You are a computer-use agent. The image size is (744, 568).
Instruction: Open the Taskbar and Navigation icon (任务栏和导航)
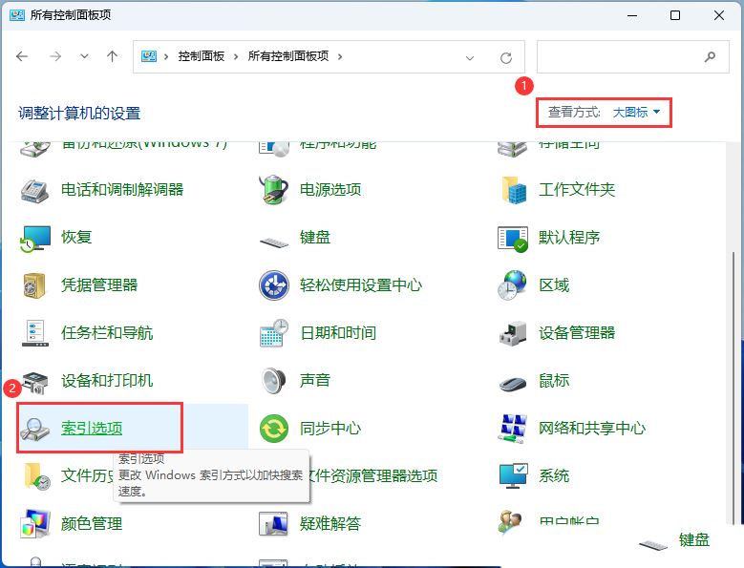[35, 333]
